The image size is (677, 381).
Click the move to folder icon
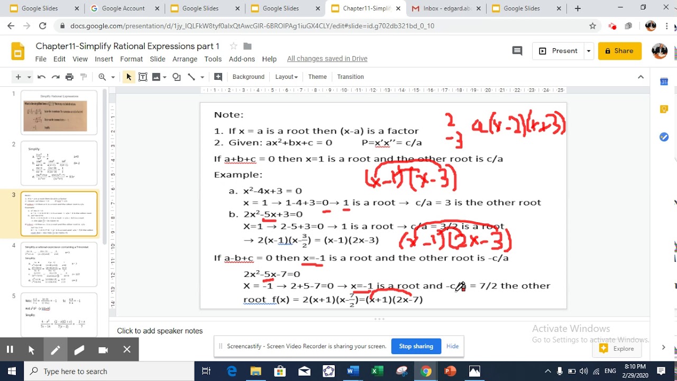[x=247, y=46]
